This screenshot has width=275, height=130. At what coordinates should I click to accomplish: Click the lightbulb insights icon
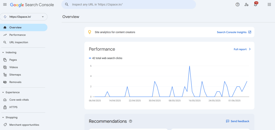click(90, 32)
